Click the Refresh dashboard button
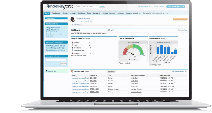 [x=110, y=30]
